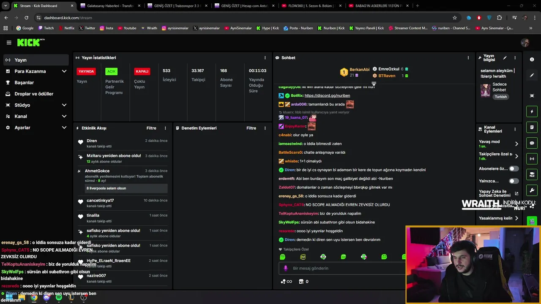
Task: Reload the browser page
Action: point(26,18)
